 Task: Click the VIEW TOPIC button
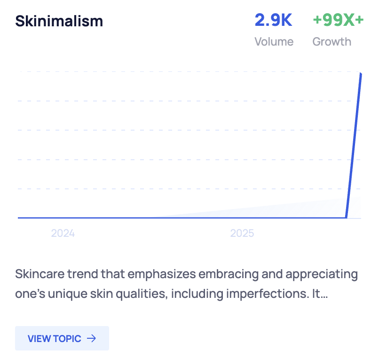point(62,338)
